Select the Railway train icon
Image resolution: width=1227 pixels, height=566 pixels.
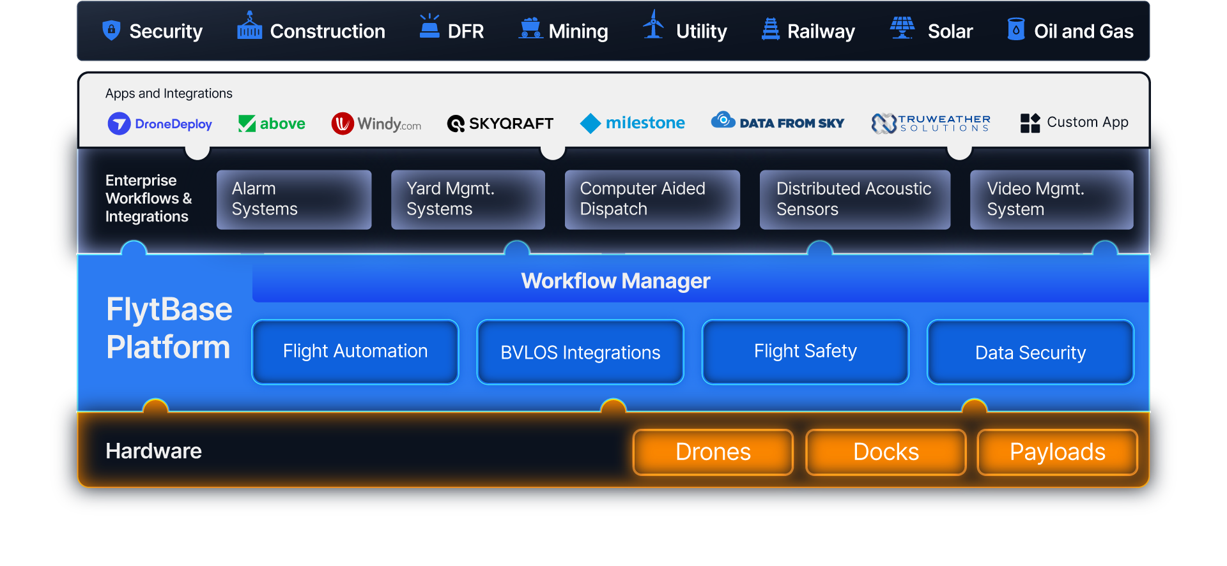click(x=771, y=29)
